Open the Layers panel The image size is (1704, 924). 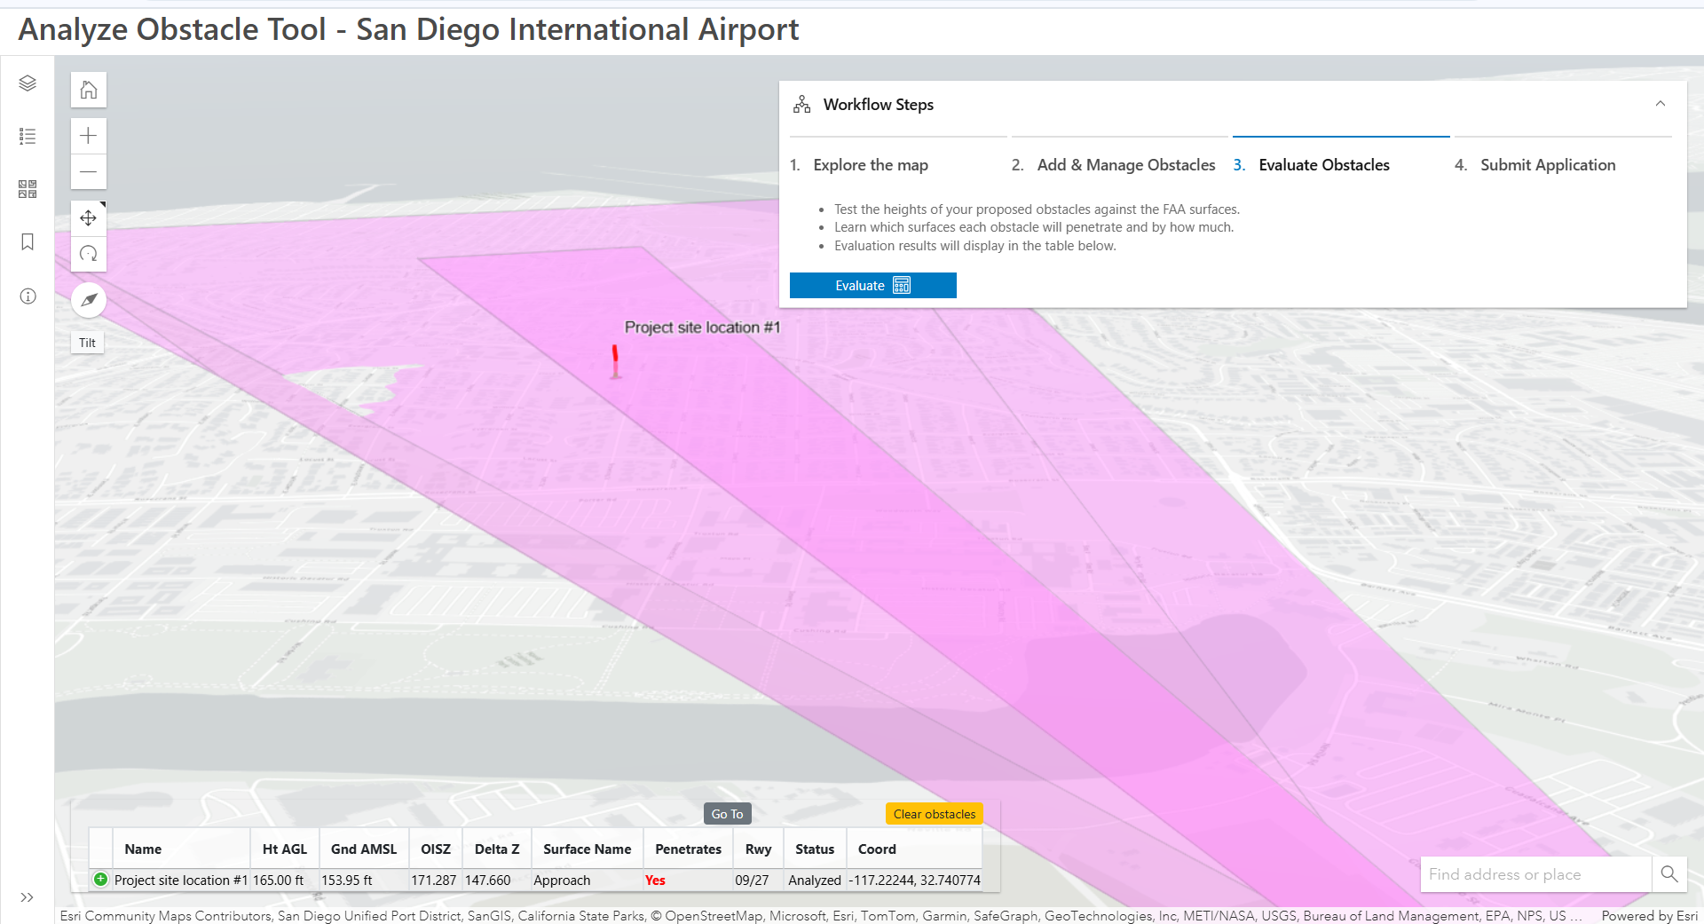point(28,83)
